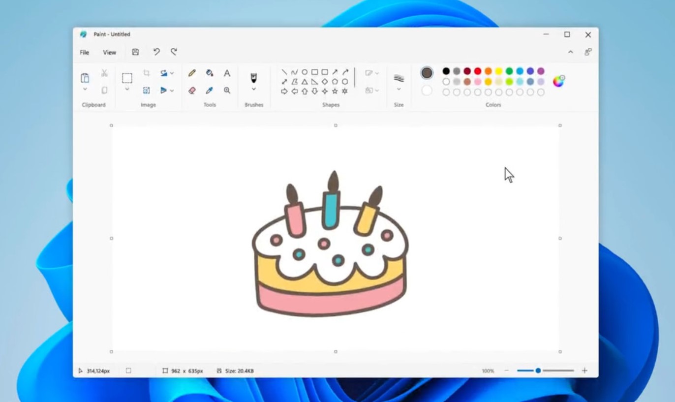675x402 pixels.
Task: Expand the Brushes dropdown chevron
Action: tap(254, 89)
